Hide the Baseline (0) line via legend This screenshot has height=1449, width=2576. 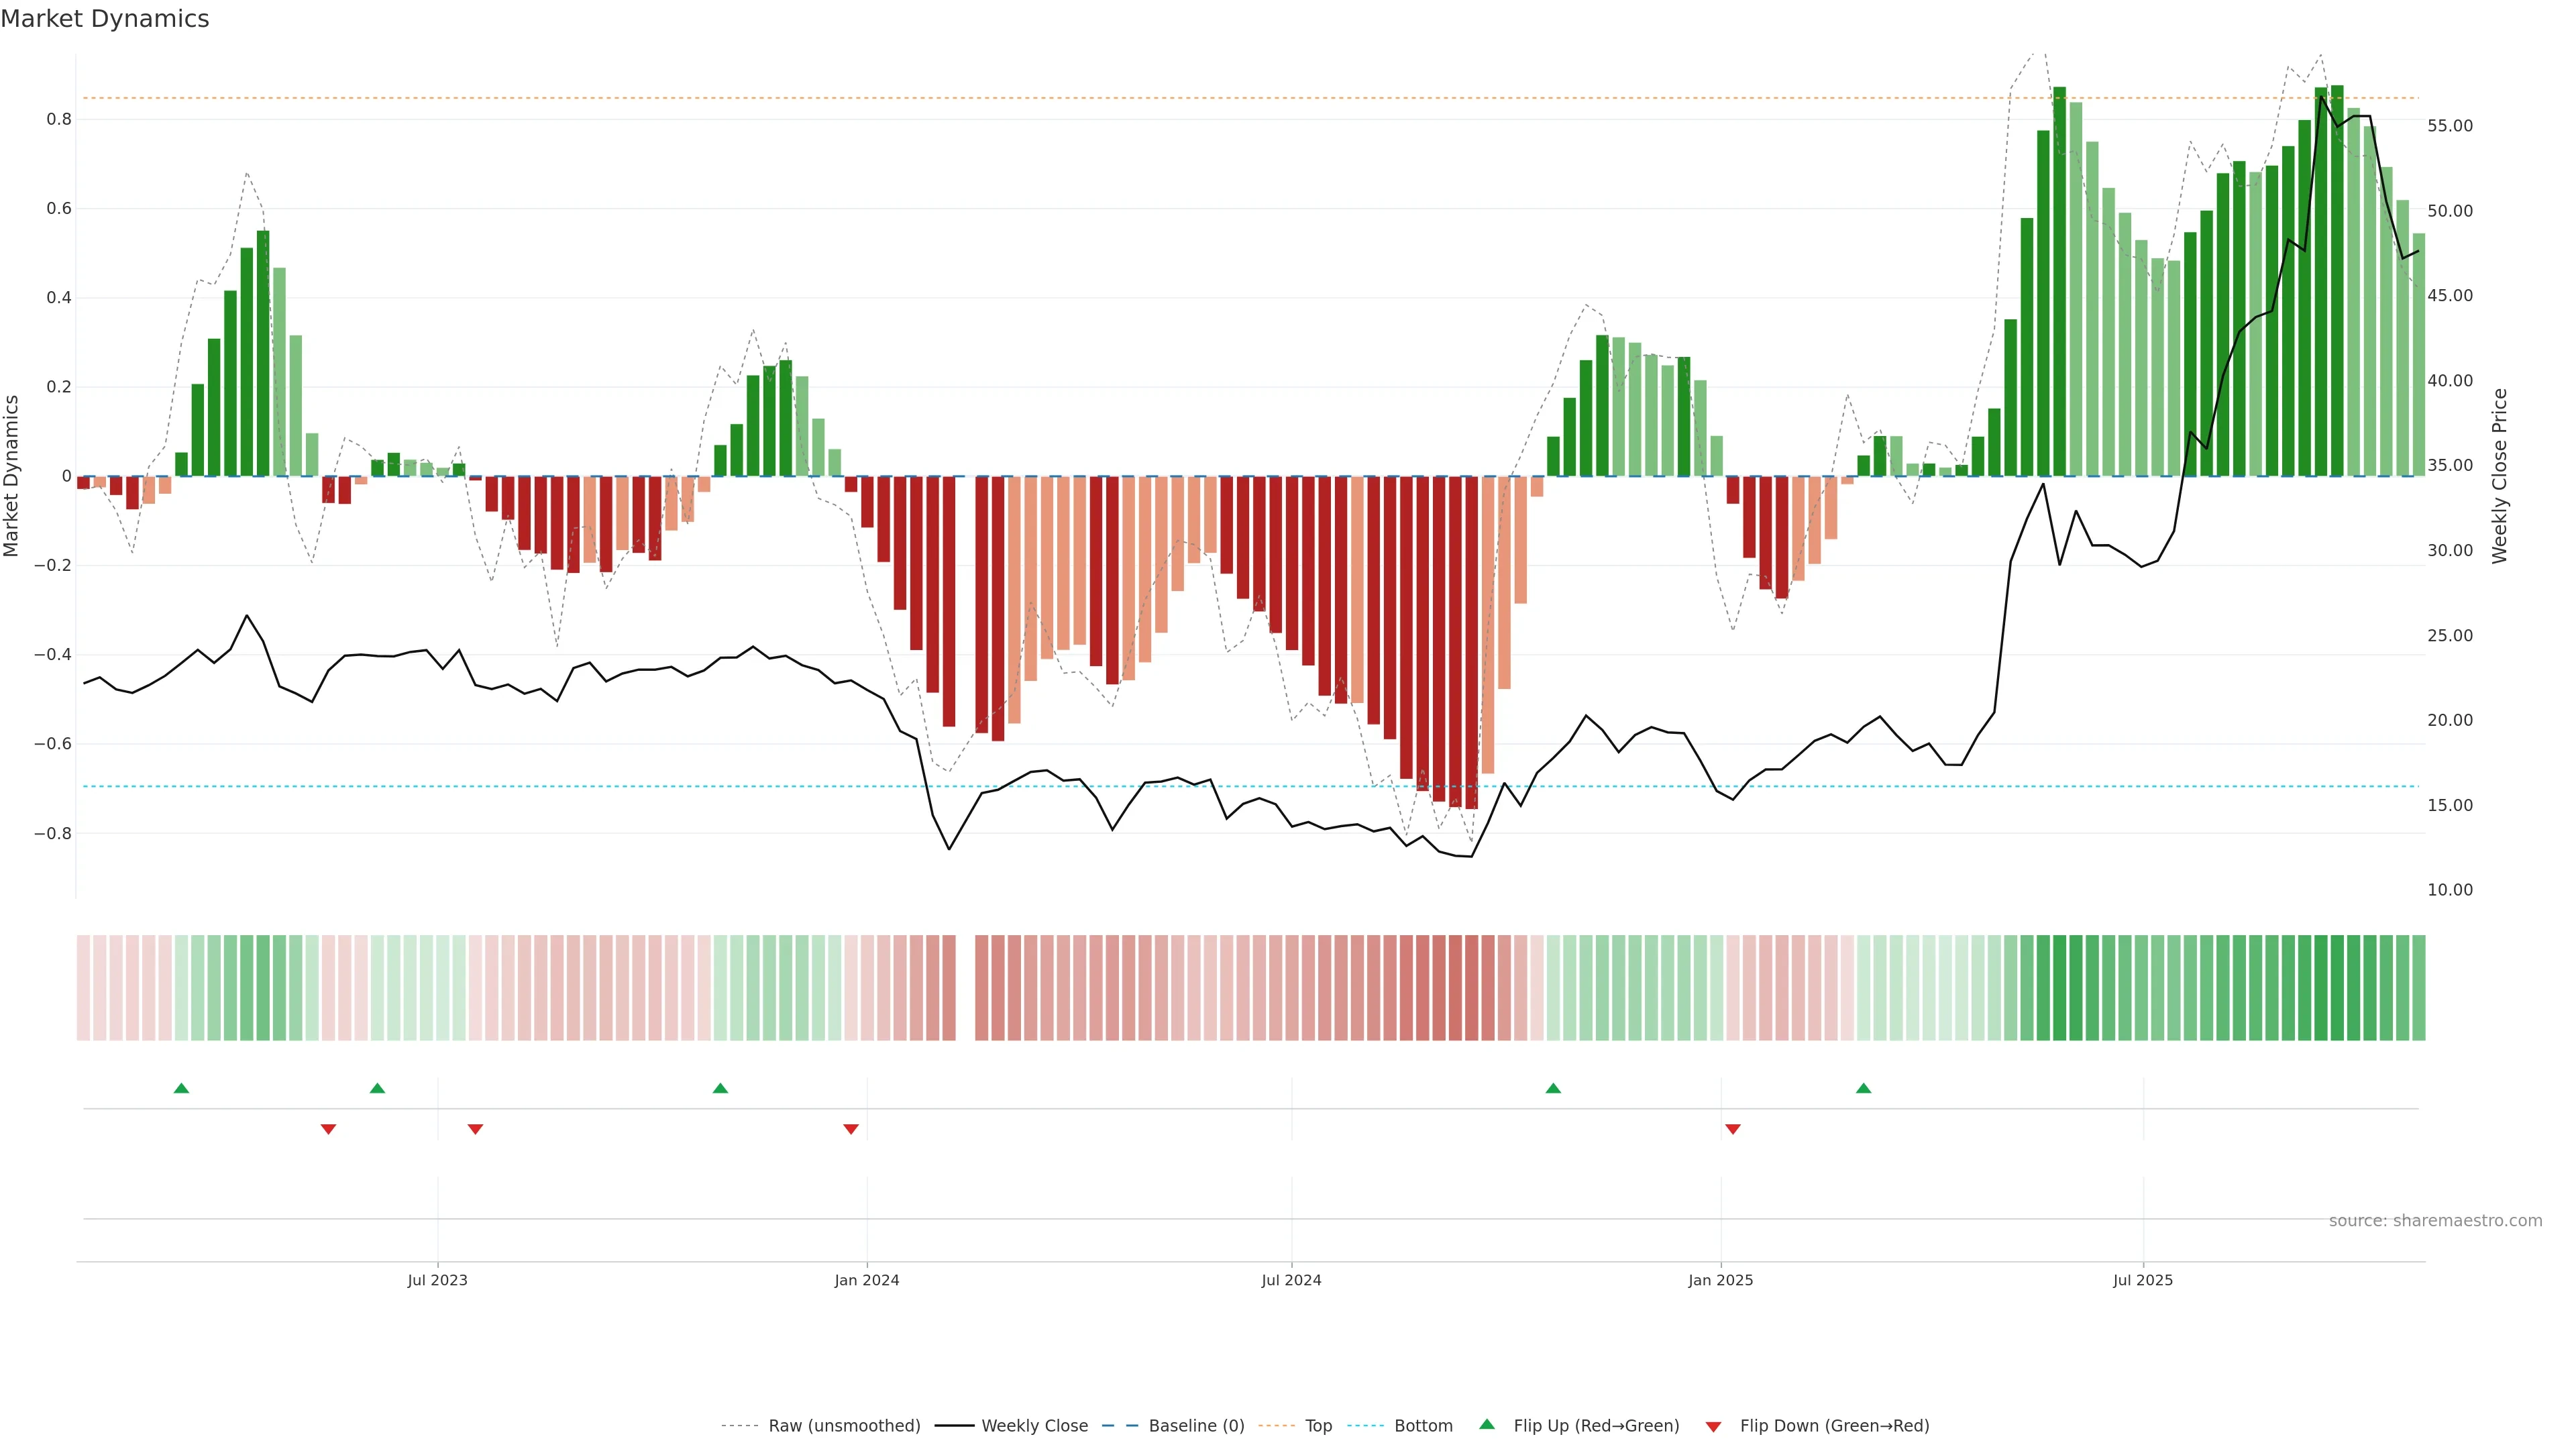[x=1196, y=1426]
